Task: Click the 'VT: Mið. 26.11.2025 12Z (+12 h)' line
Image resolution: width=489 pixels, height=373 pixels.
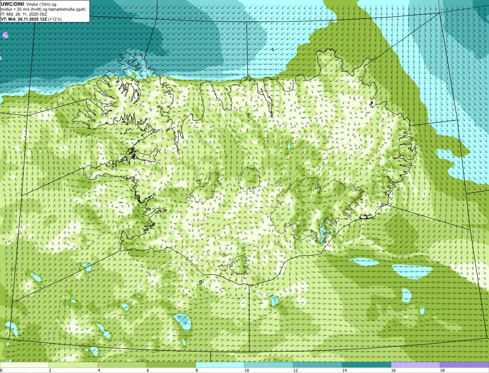Action: pyautogui.click(x=31, y=19)
